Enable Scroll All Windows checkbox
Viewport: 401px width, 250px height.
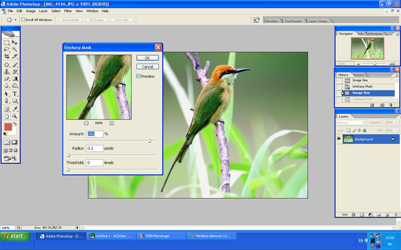pos(23,19)
